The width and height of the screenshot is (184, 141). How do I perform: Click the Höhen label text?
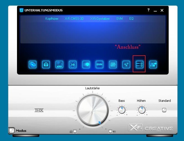tap(141, 101)
